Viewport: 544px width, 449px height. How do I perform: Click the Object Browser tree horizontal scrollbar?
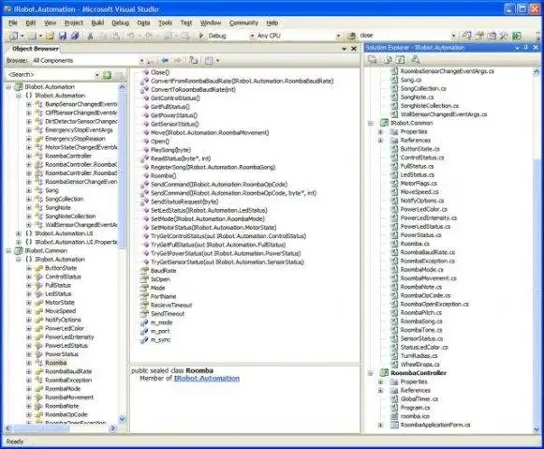[x=60, y=429]
